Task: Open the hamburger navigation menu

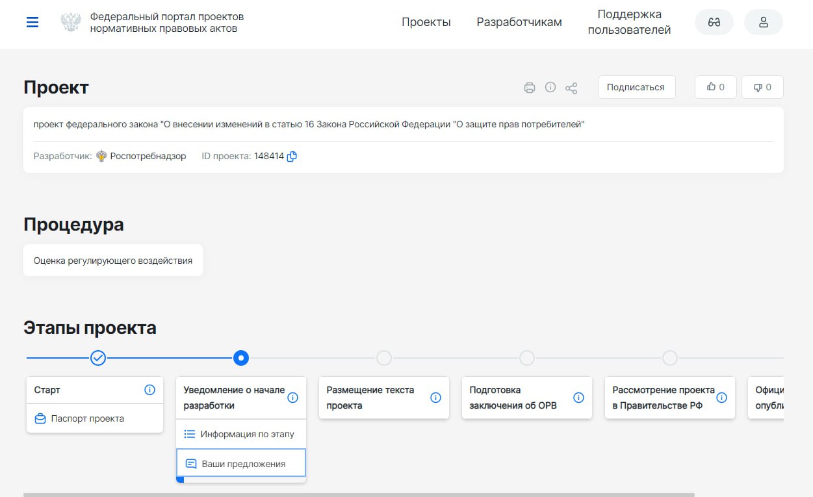Action: [x=32, y=22]
